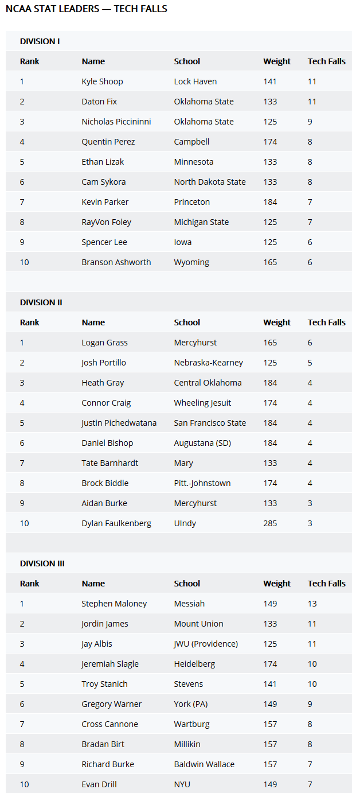Select Spencer Lee's name
This screenshot has height=793, width=352.
coord(104,242)
